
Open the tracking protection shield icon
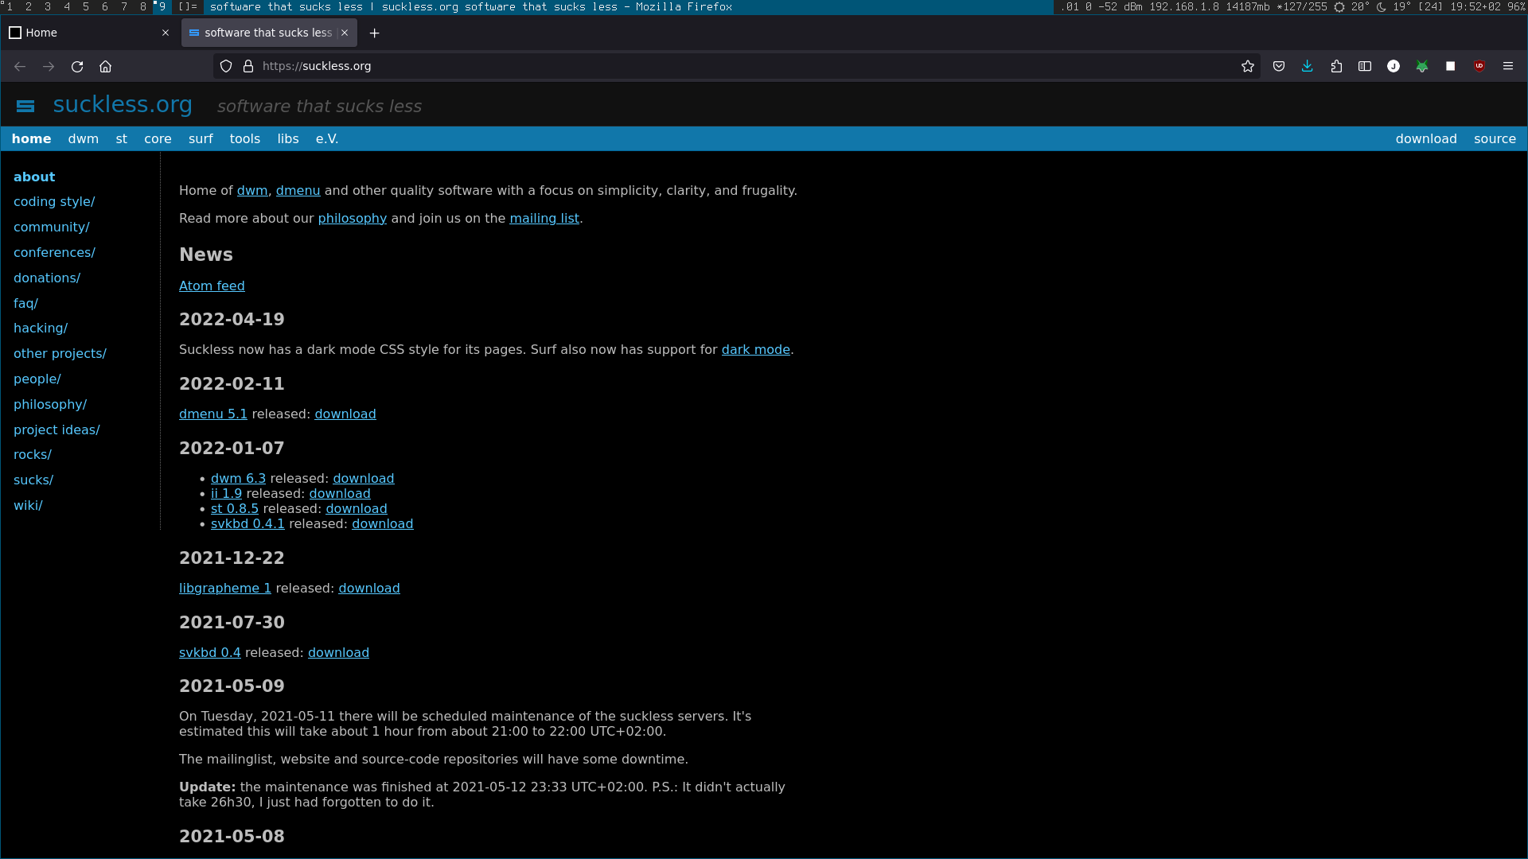pyautogui.click(x=226, y=67)
